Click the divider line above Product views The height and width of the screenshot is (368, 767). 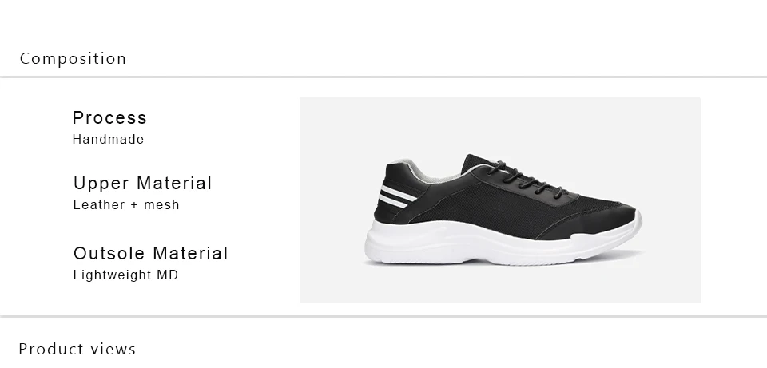(x=383, y=316)
